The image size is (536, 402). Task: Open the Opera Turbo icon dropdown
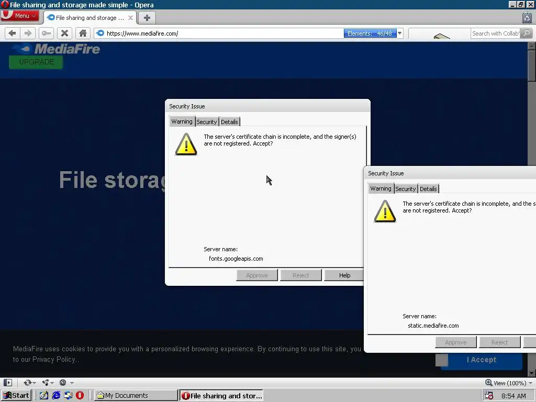pos(66,383)
